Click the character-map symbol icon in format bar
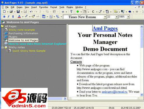The image size is (144, 109). coord(58,17)
